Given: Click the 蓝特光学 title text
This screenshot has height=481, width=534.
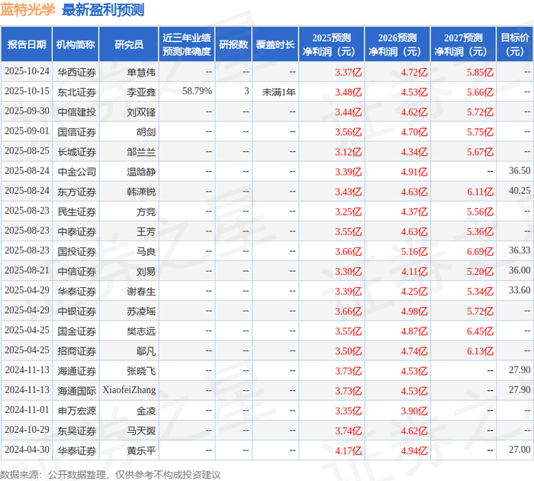Looking at the screenshot, I should pos(27,10).
